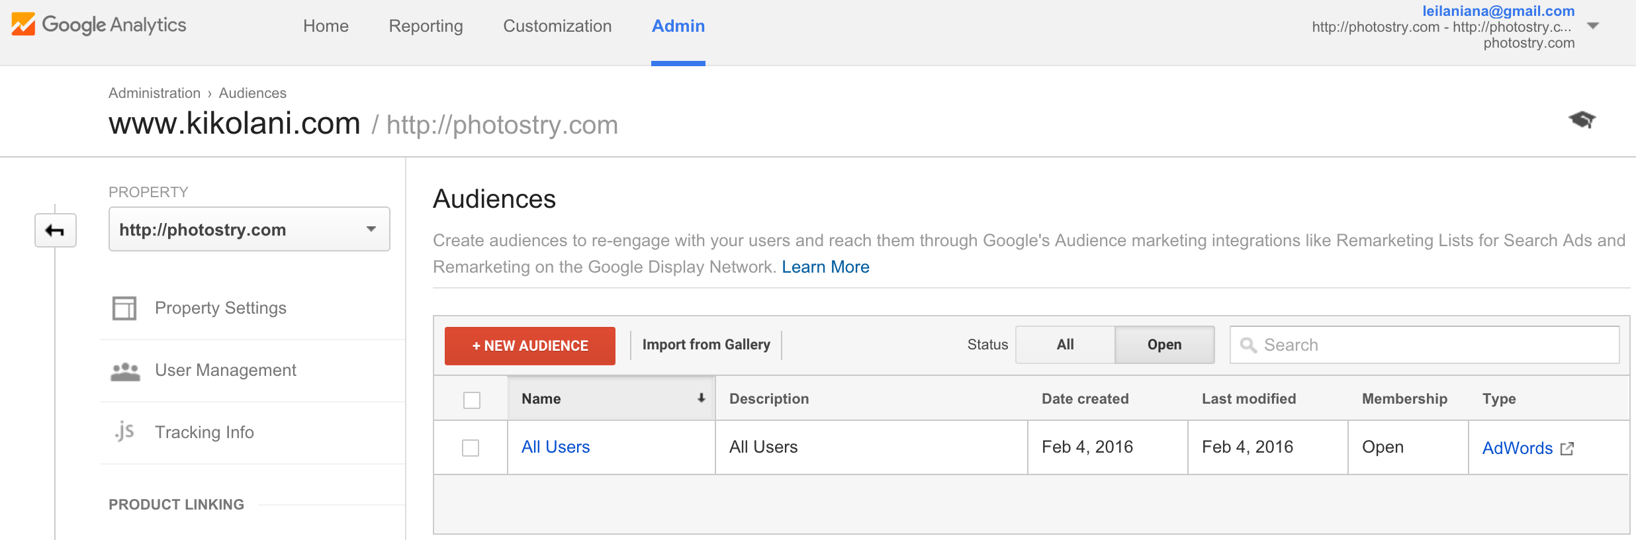Click the Audiences breadcrumb
Image resolution: width=1636 pixels, height=540 pixels.
[x=252, y=93]
